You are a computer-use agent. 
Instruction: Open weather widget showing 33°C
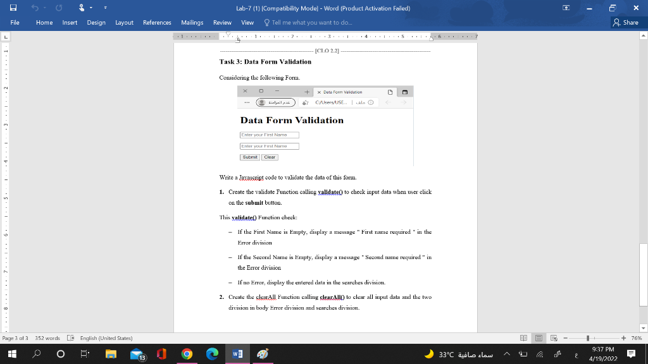[x=458, y=354]
